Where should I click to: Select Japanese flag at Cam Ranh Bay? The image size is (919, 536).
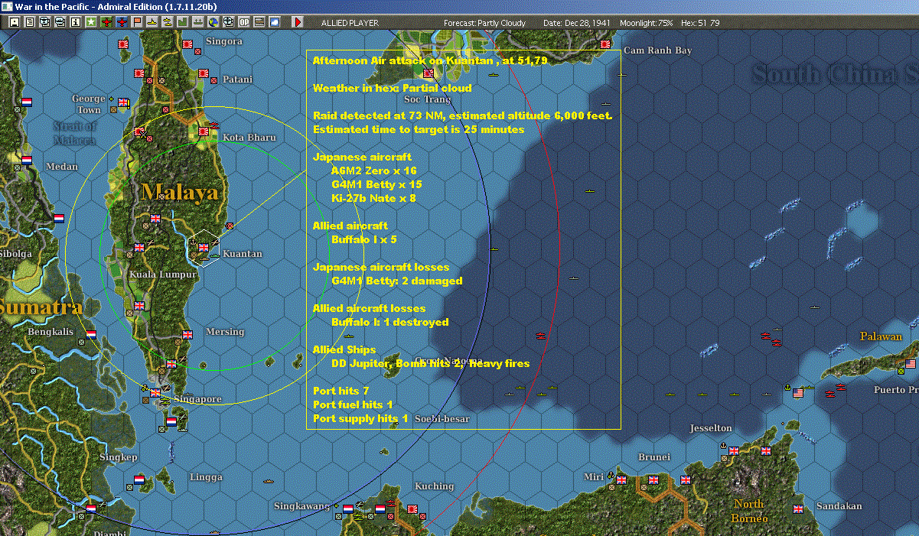pos(606,44)
